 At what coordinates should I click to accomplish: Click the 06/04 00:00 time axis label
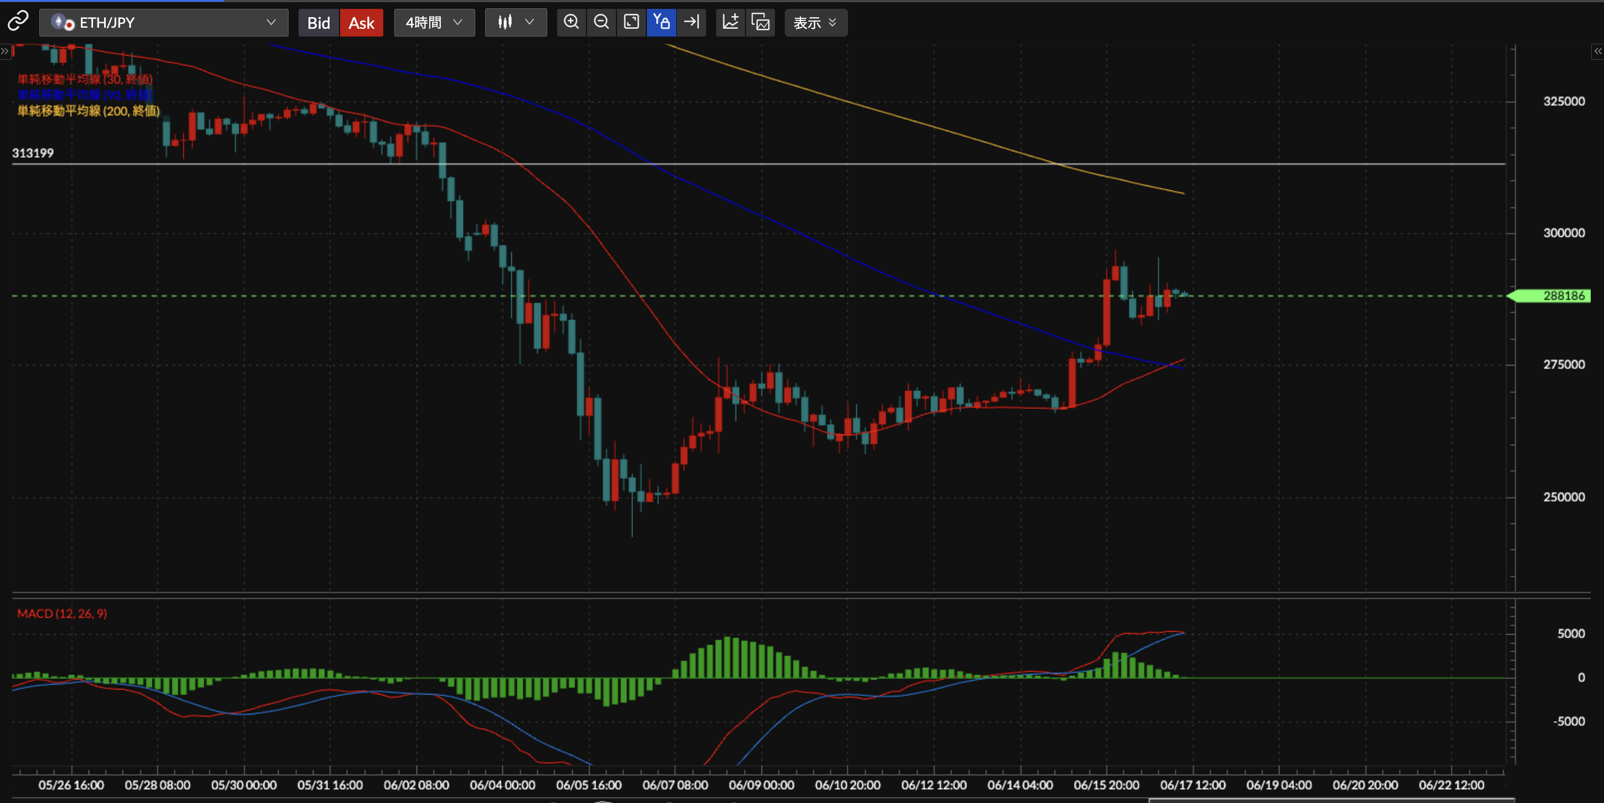pyautogui.click(x=502, y=786)
